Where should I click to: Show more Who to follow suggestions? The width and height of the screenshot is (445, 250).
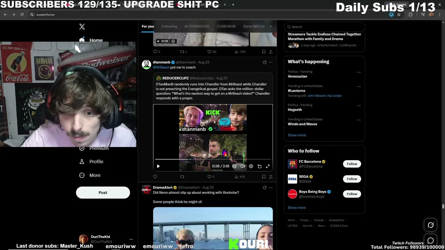(297, 208)
